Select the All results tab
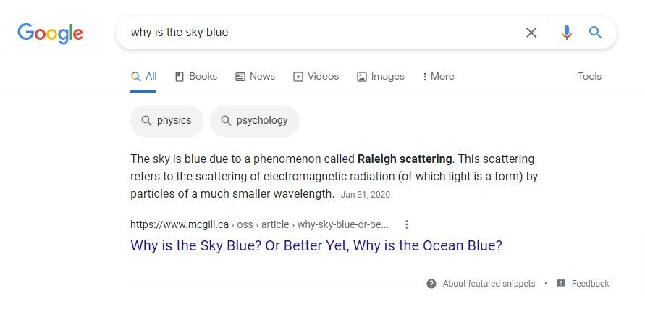The height and width of the screenshot is (312, 645). point(143,76)
